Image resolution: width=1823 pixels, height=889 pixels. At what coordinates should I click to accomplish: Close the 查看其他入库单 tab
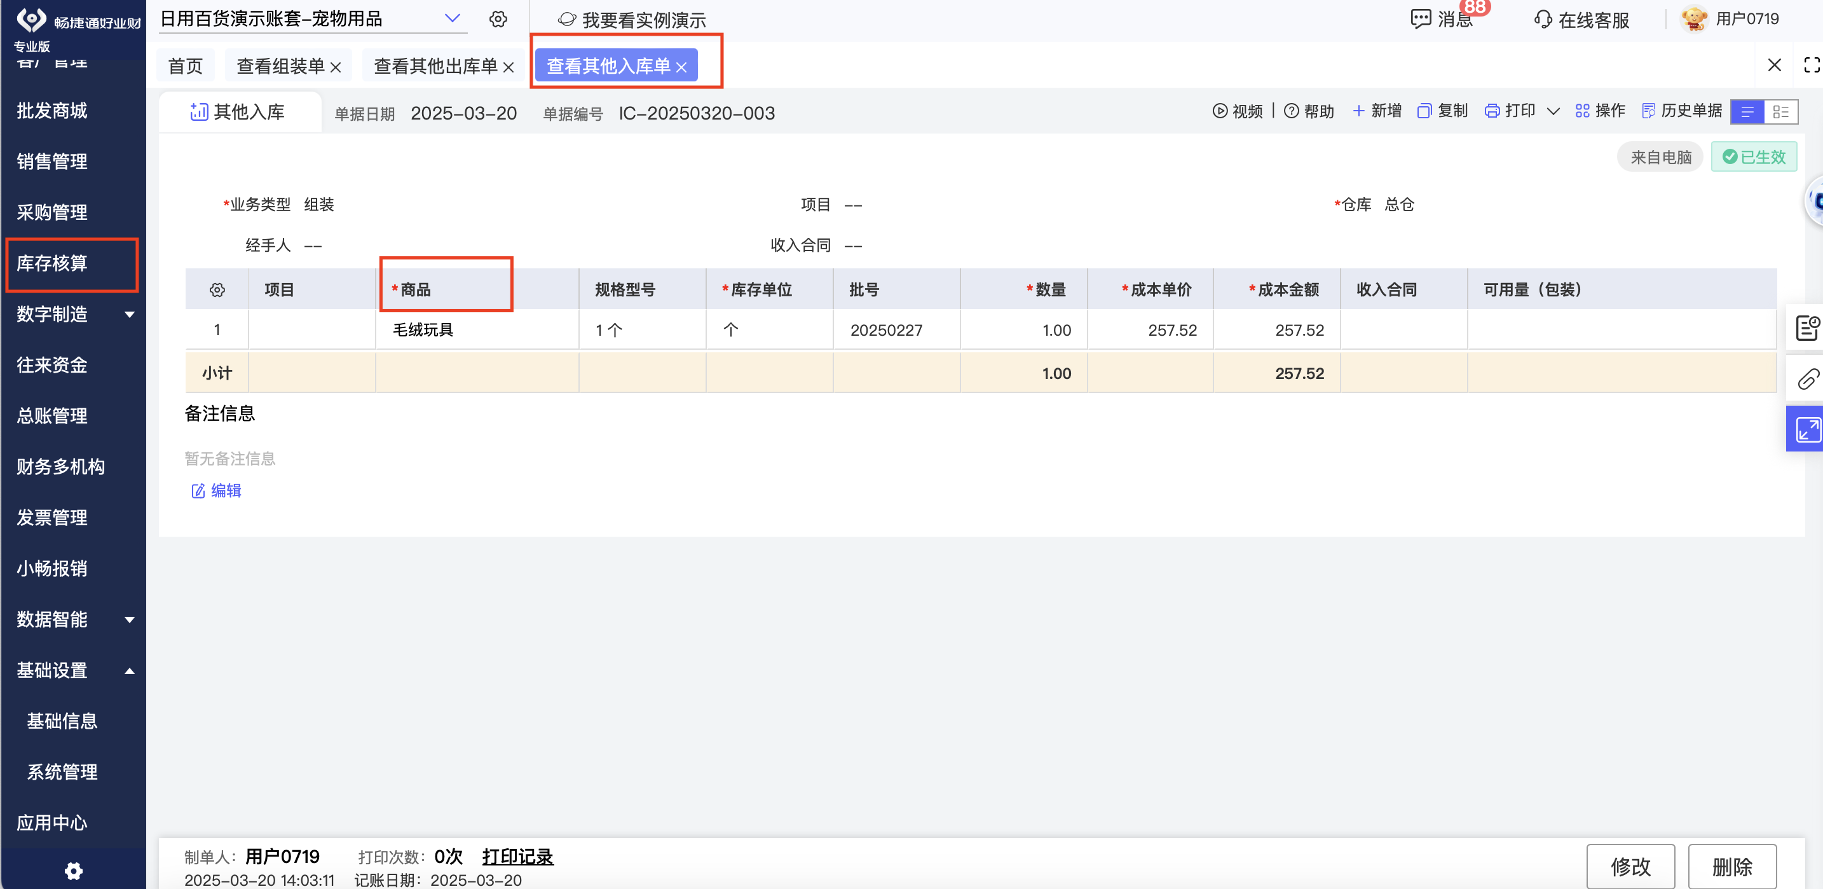coord(681,67)
